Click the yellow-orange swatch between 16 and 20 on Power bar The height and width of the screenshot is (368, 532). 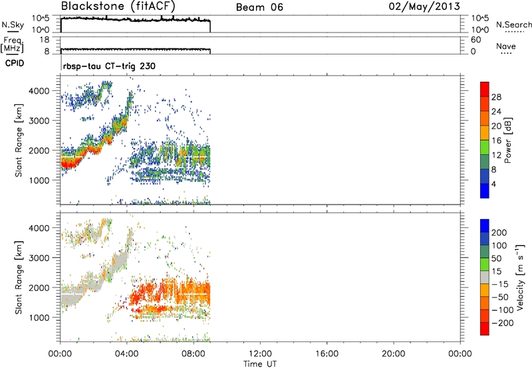click(485, 133)
